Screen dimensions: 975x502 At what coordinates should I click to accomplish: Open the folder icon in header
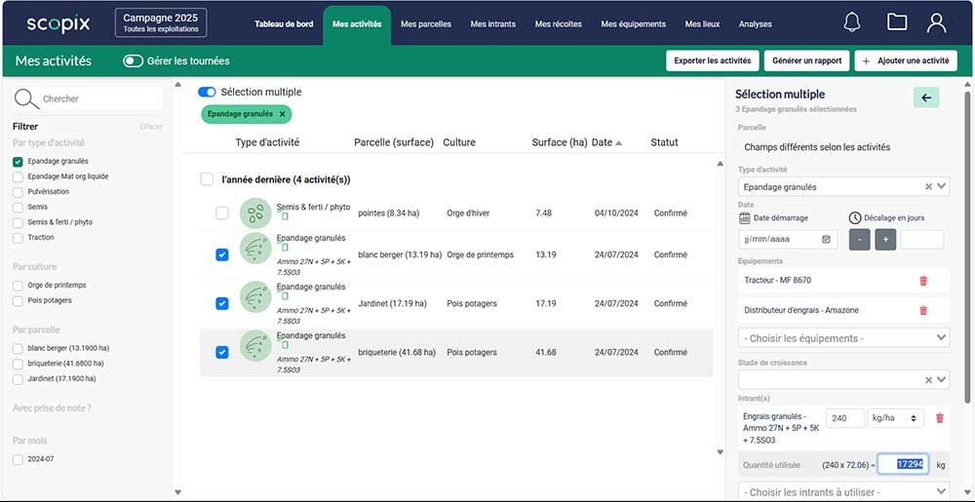[897, 22]
